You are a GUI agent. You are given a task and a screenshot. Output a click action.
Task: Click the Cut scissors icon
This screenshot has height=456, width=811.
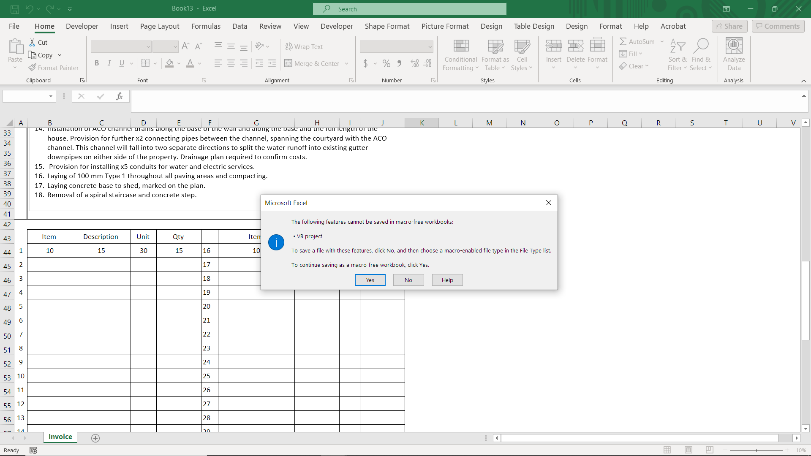pyautogui.click(x=32, y=43)
